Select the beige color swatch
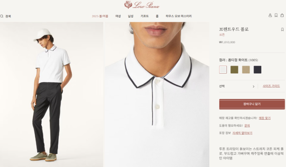Viewport: 286px width, 167px height. 246,70
